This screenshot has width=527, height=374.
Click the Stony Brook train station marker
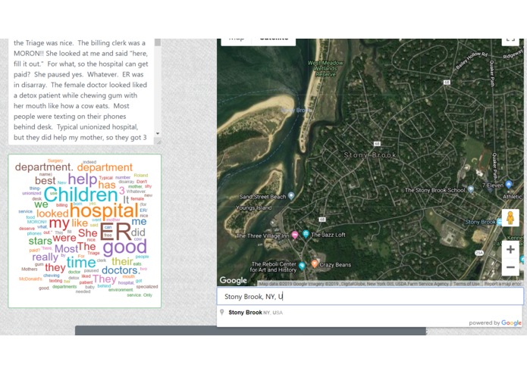(x=499, y=222)
